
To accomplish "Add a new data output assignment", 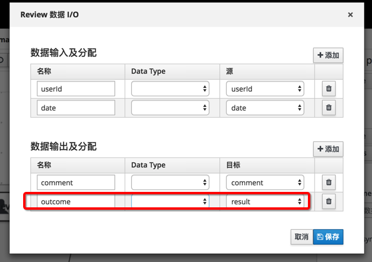I will pyautogui.click(x=328, y=149).
